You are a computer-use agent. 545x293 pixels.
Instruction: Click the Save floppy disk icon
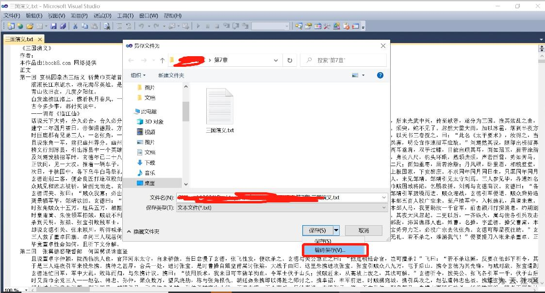(53, 26)
